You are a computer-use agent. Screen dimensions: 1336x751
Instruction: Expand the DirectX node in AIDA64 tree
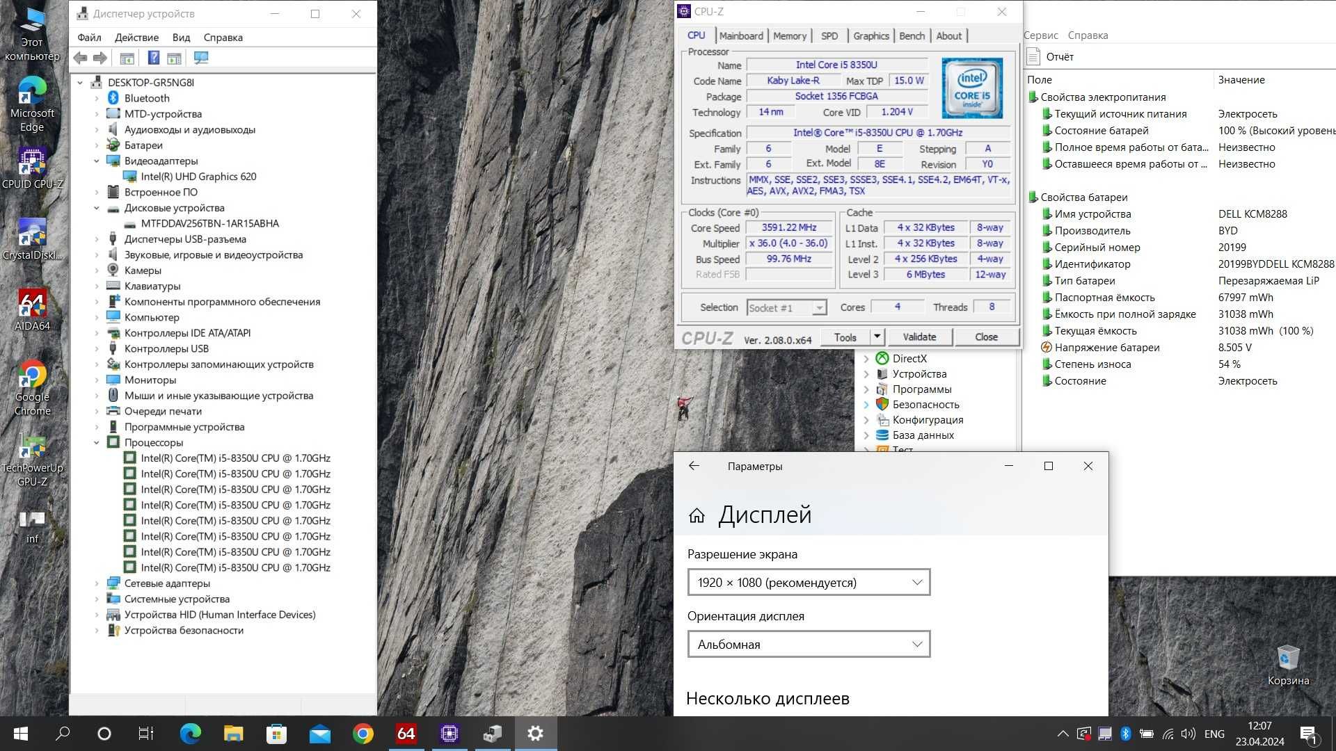(x=866, y=359)
